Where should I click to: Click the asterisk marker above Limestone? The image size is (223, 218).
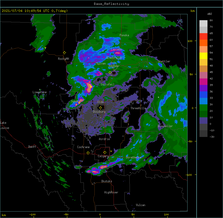tap(40, 90)
